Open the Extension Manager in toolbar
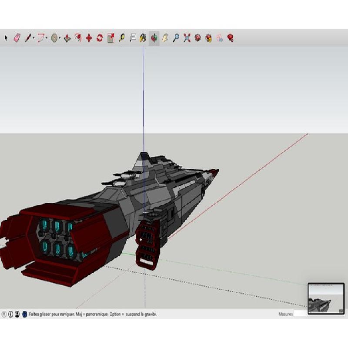Screen dimensions: 348x348 pyautogui.click(x=230, y=38)
